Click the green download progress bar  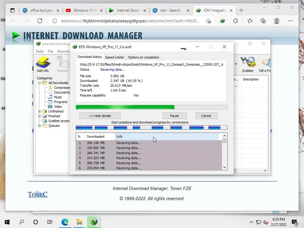(152, 107)
